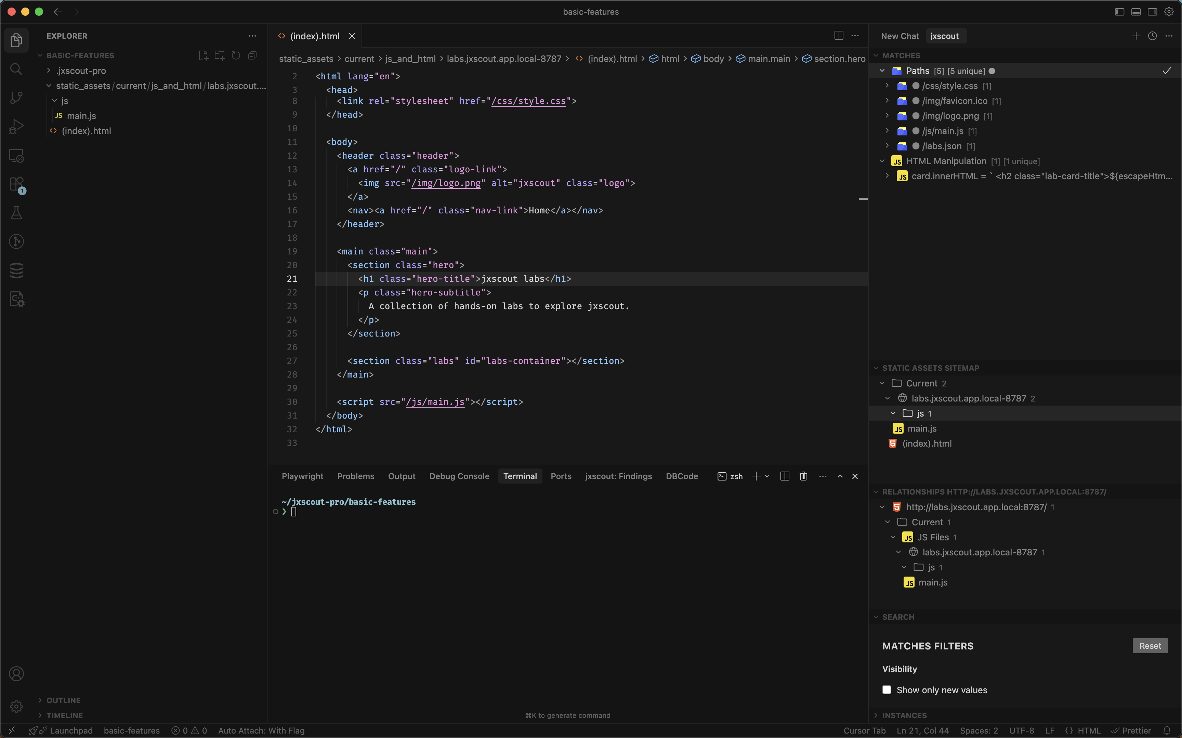Collapse the js folder in Explorer
The width and height of the screenshot is (1182, 738).
pos(54,101)
